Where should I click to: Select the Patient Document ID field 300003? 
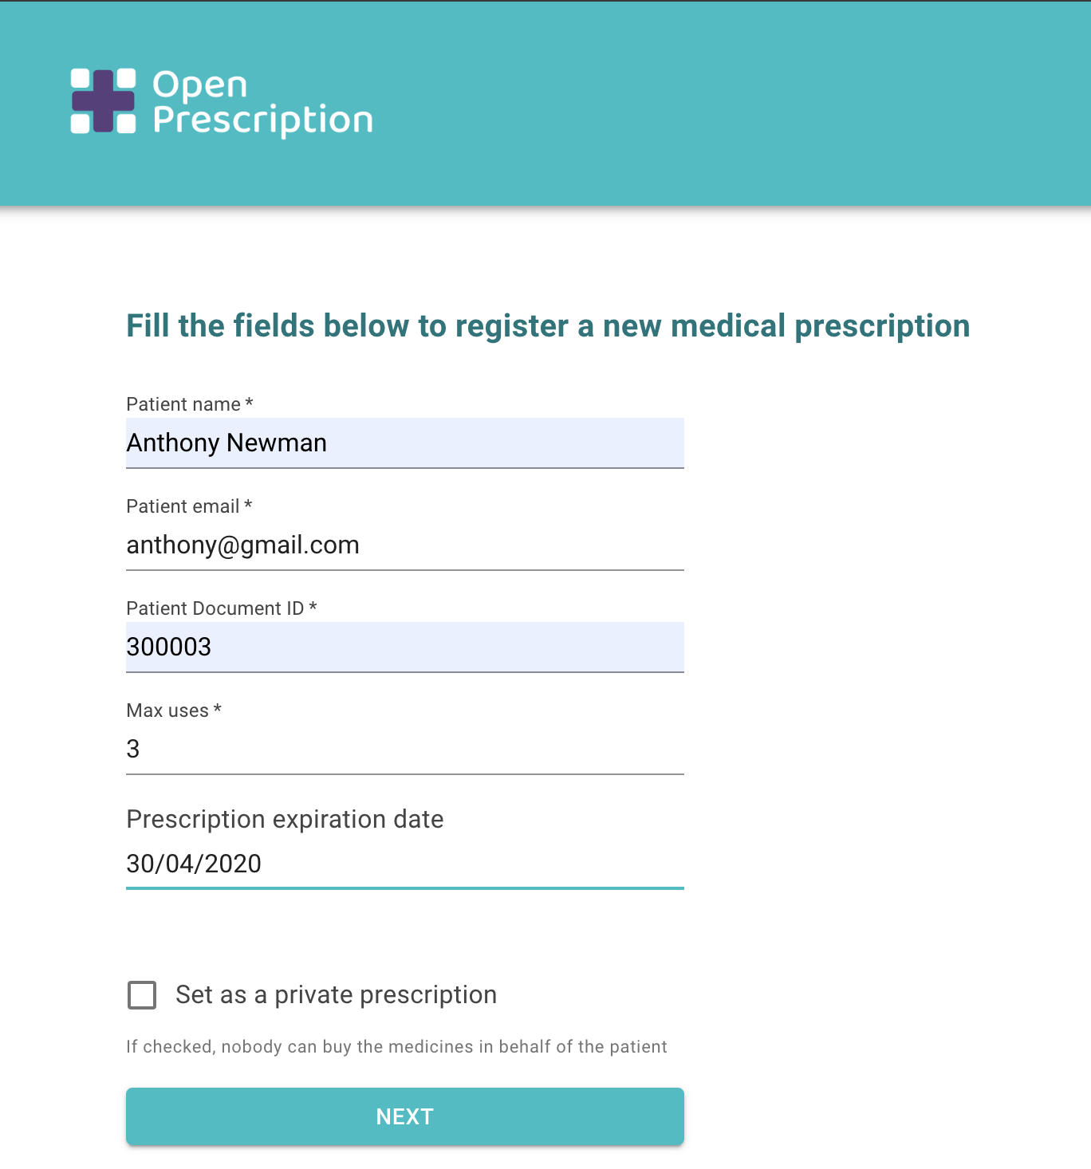tap(405, 647)
